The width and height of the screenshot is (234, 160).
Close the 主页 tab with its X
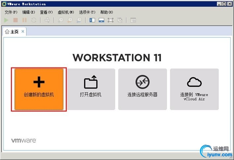pyautogui.click(x=23, y=31)
